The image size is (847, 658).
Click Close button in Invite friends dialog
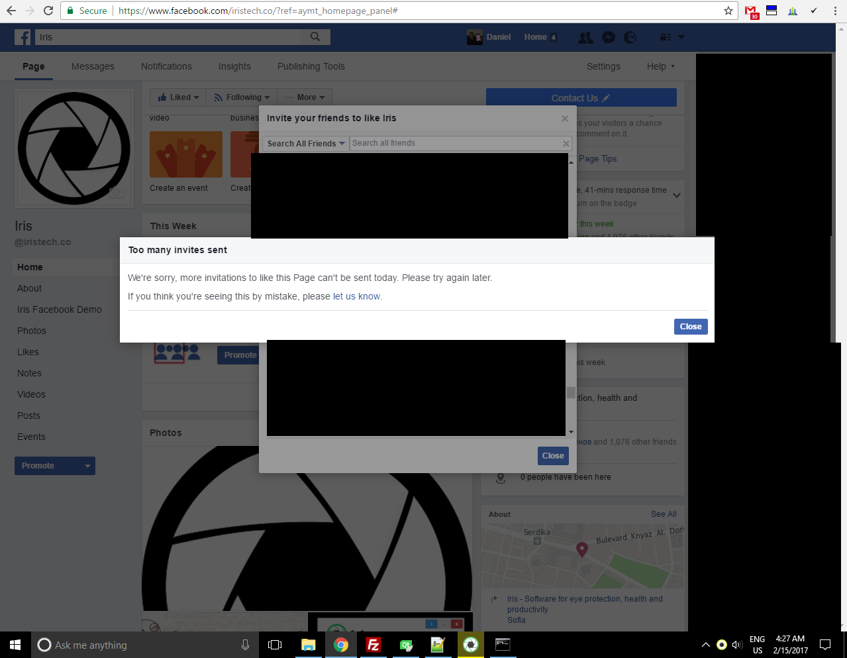(553, 456)
